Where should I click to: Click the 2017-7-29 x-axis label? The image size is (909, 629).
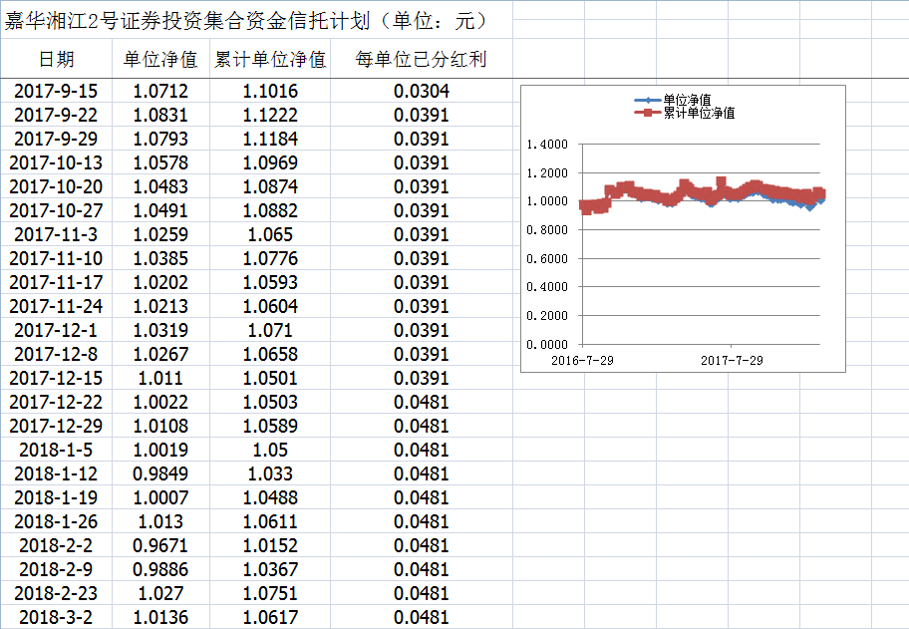pyautogui.click(x=731, y=360)
